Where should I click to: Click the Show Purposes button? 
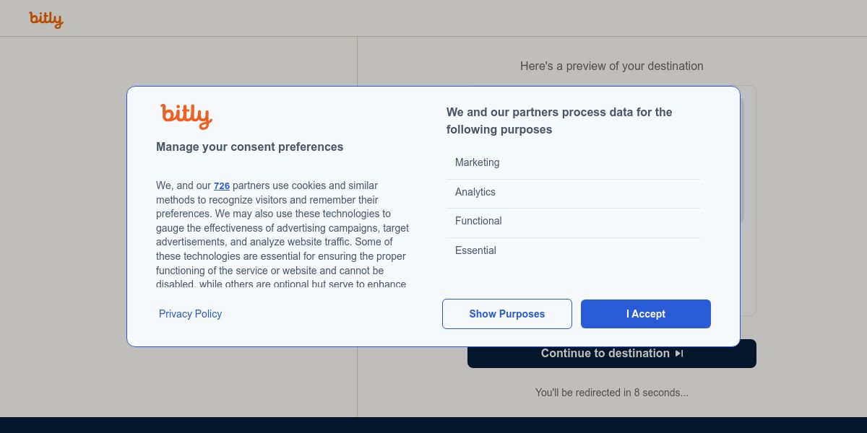point(506,314)
